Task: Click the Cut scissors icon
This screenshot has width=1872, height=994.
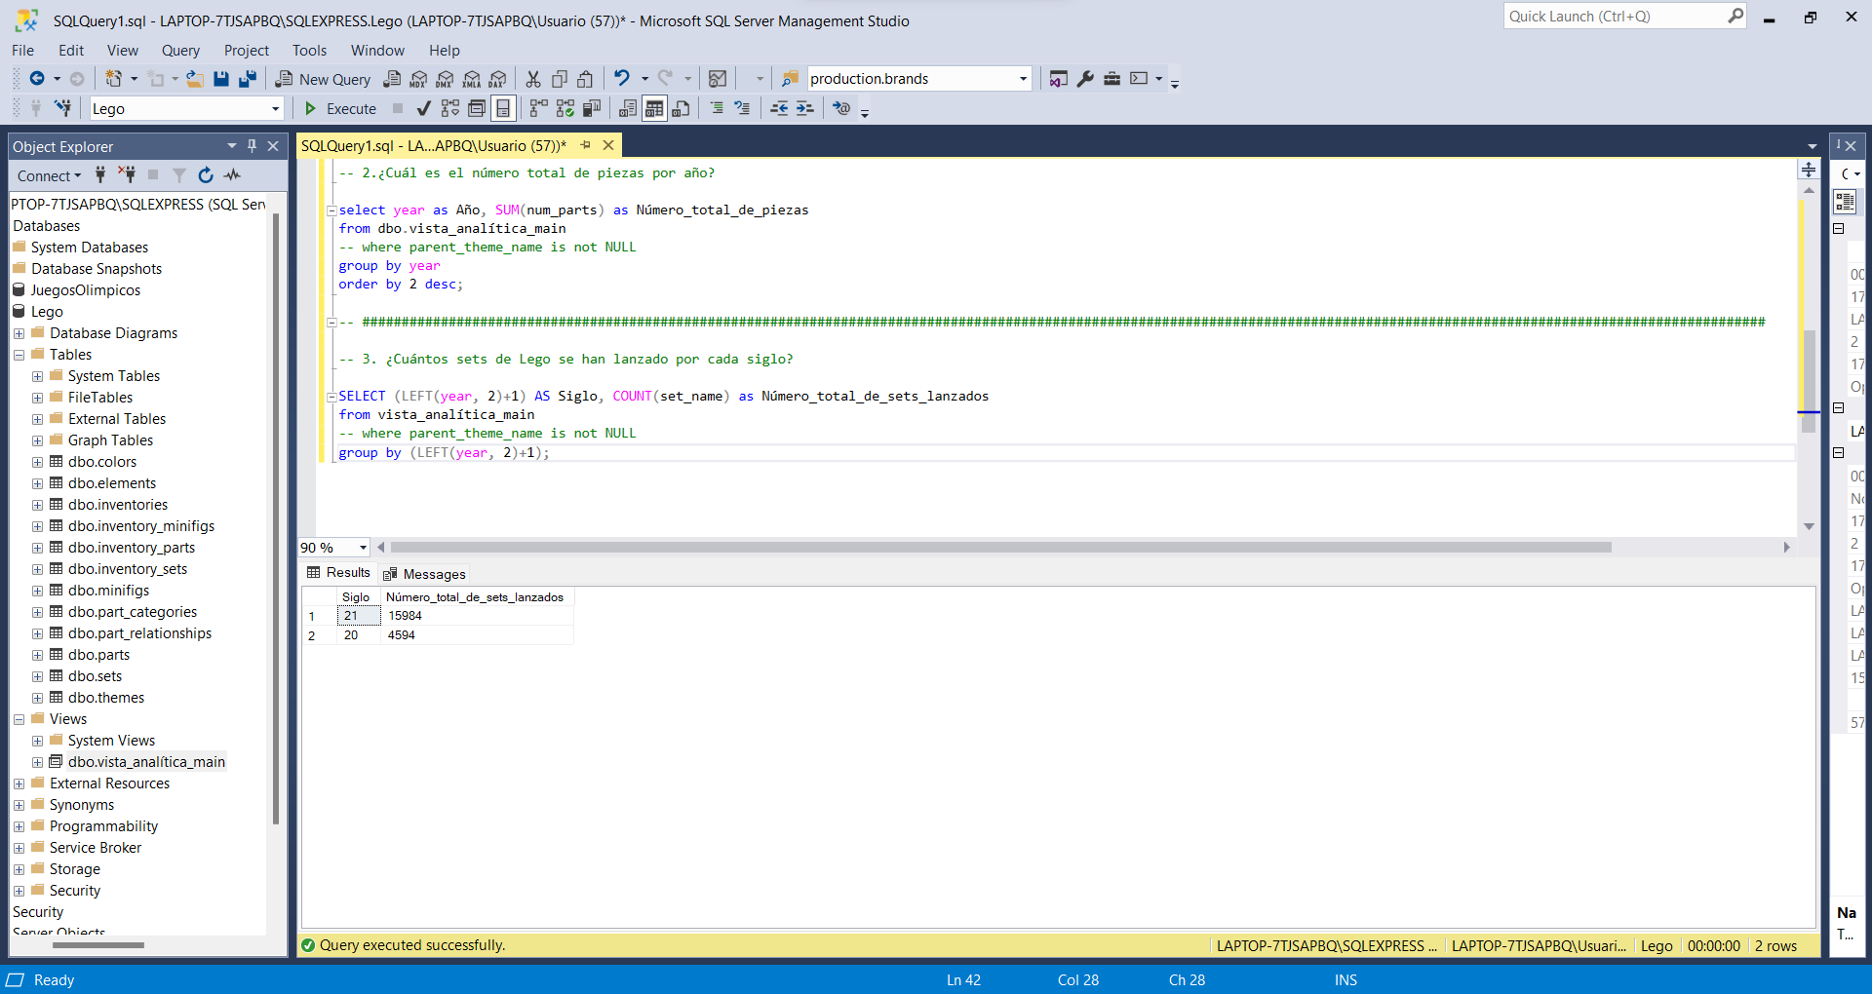Action: (x=533, y=79)
